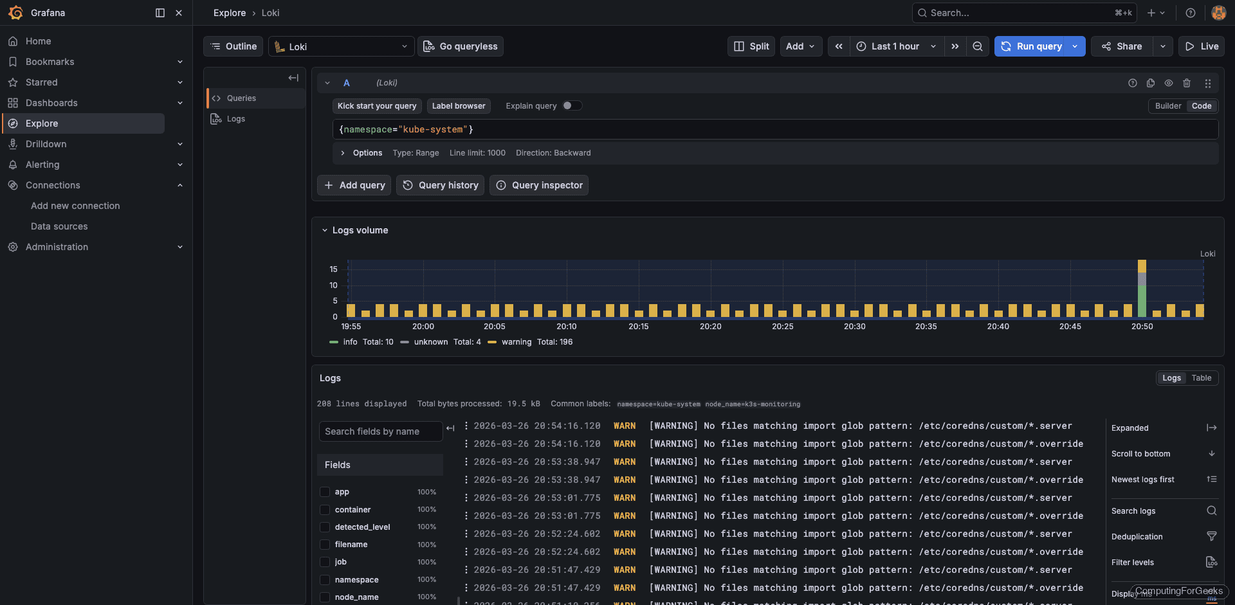Viewport: 1235px width, 605px height.
Task: Open the Label browser
Action: pos(459,105)
